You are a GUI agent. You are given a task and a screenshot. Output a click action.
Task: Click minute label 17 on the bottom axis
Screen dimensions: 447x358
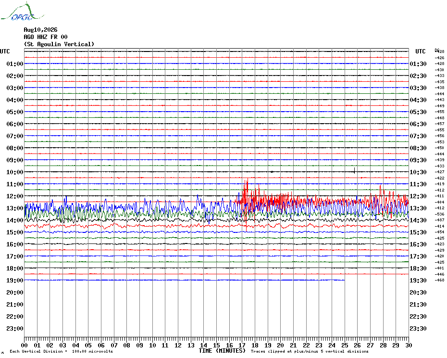click(242, 345)
